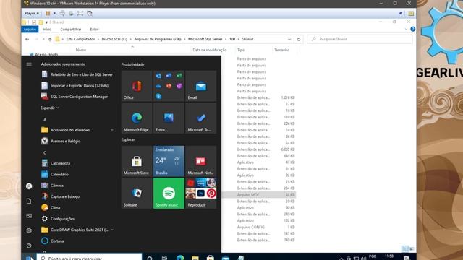Click the Start menu hamburger icon
Viewport: 463px width, 260px height.
coord(29,64)
